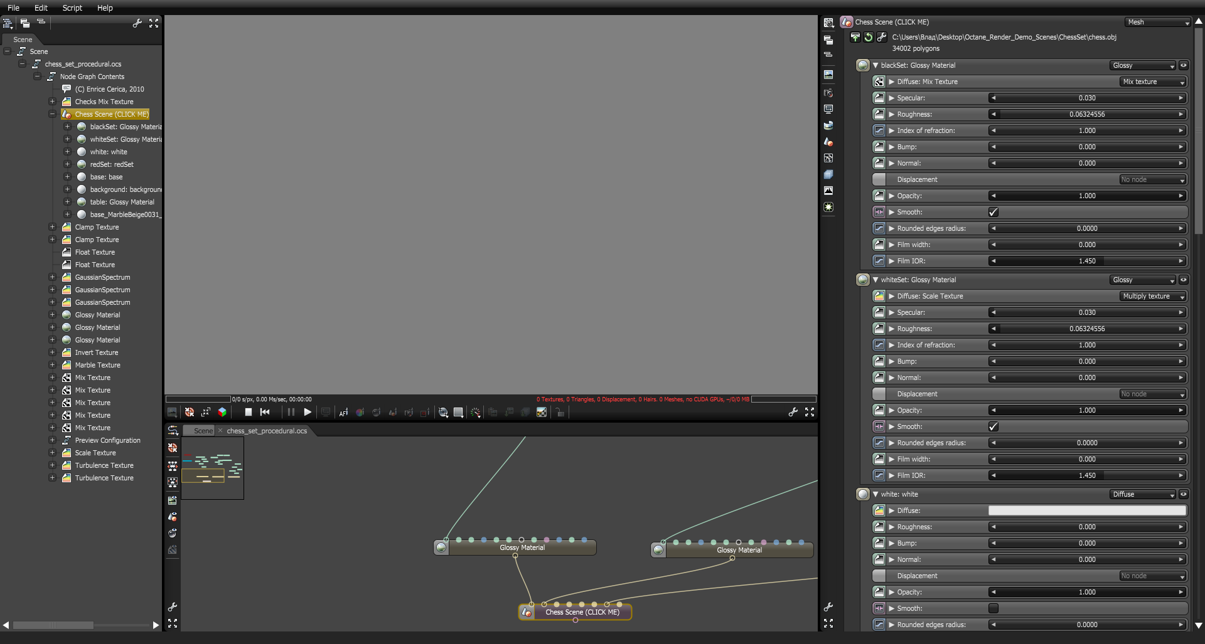Open the Mesh node type dropdown

pyautogui.click(x=1158, y=22)
